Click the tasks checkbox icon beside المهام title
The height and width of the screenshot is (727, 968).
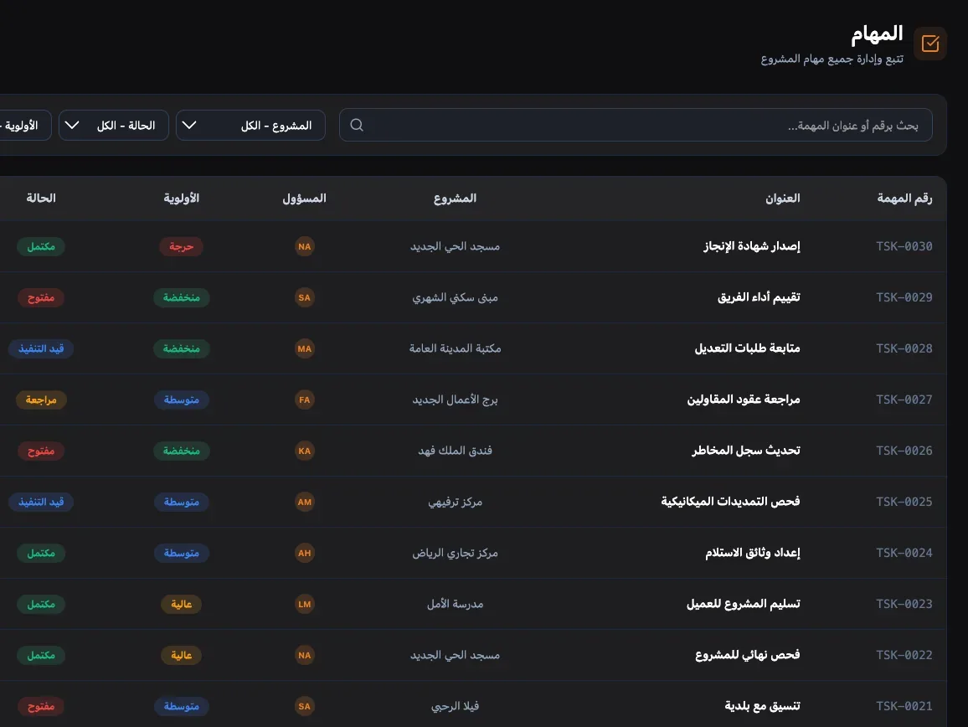pos(929,44)
